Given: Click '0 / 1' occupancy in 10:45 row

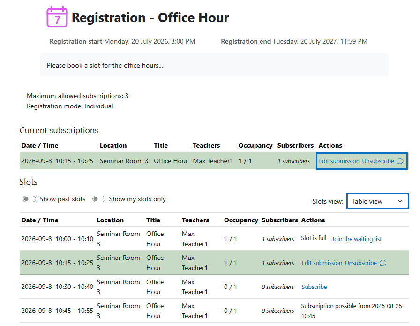Looking at the screenshot, I should pyautogui.click(x=231, y=311).
